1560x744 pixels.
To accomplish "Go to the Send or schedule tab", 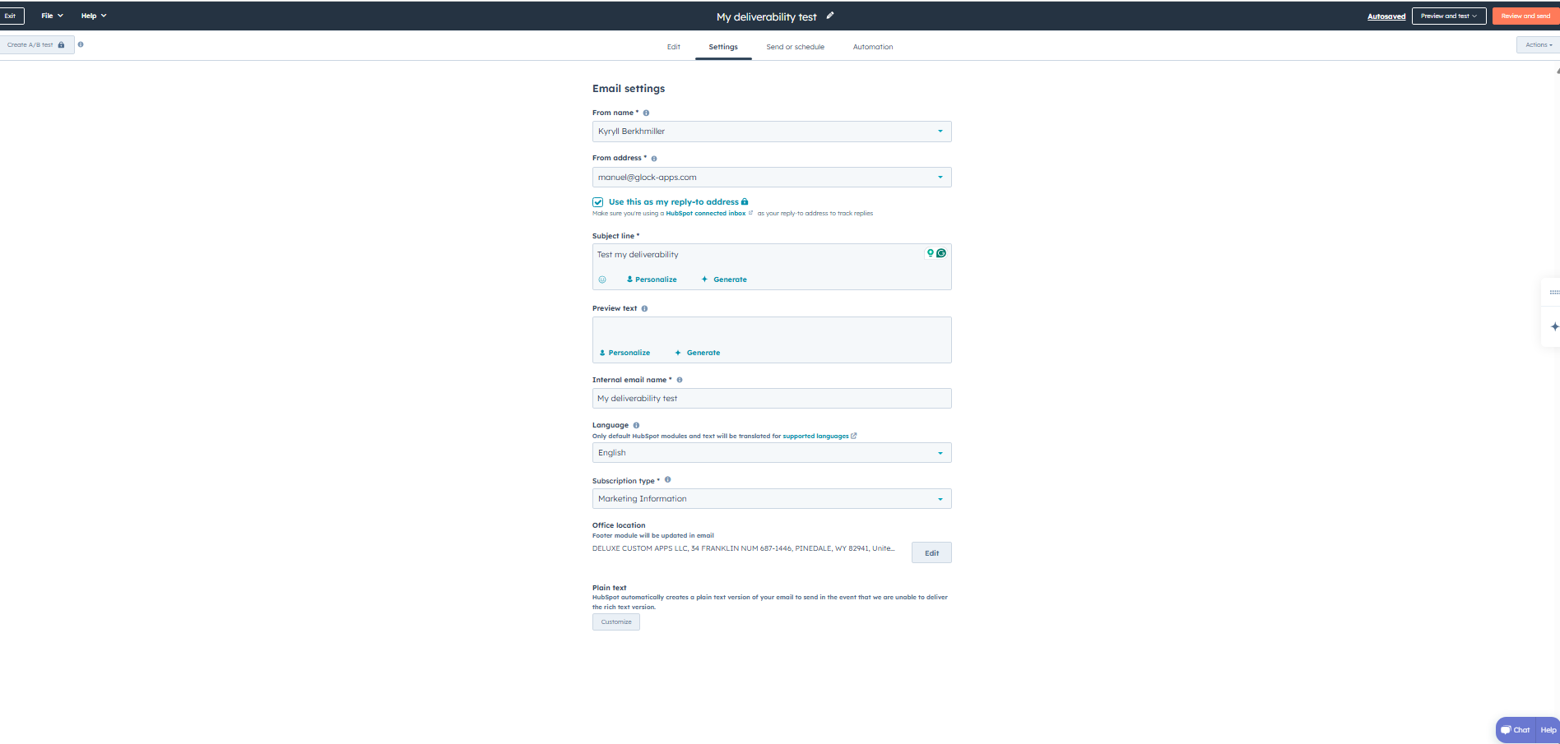I will [x=796, y=47].
